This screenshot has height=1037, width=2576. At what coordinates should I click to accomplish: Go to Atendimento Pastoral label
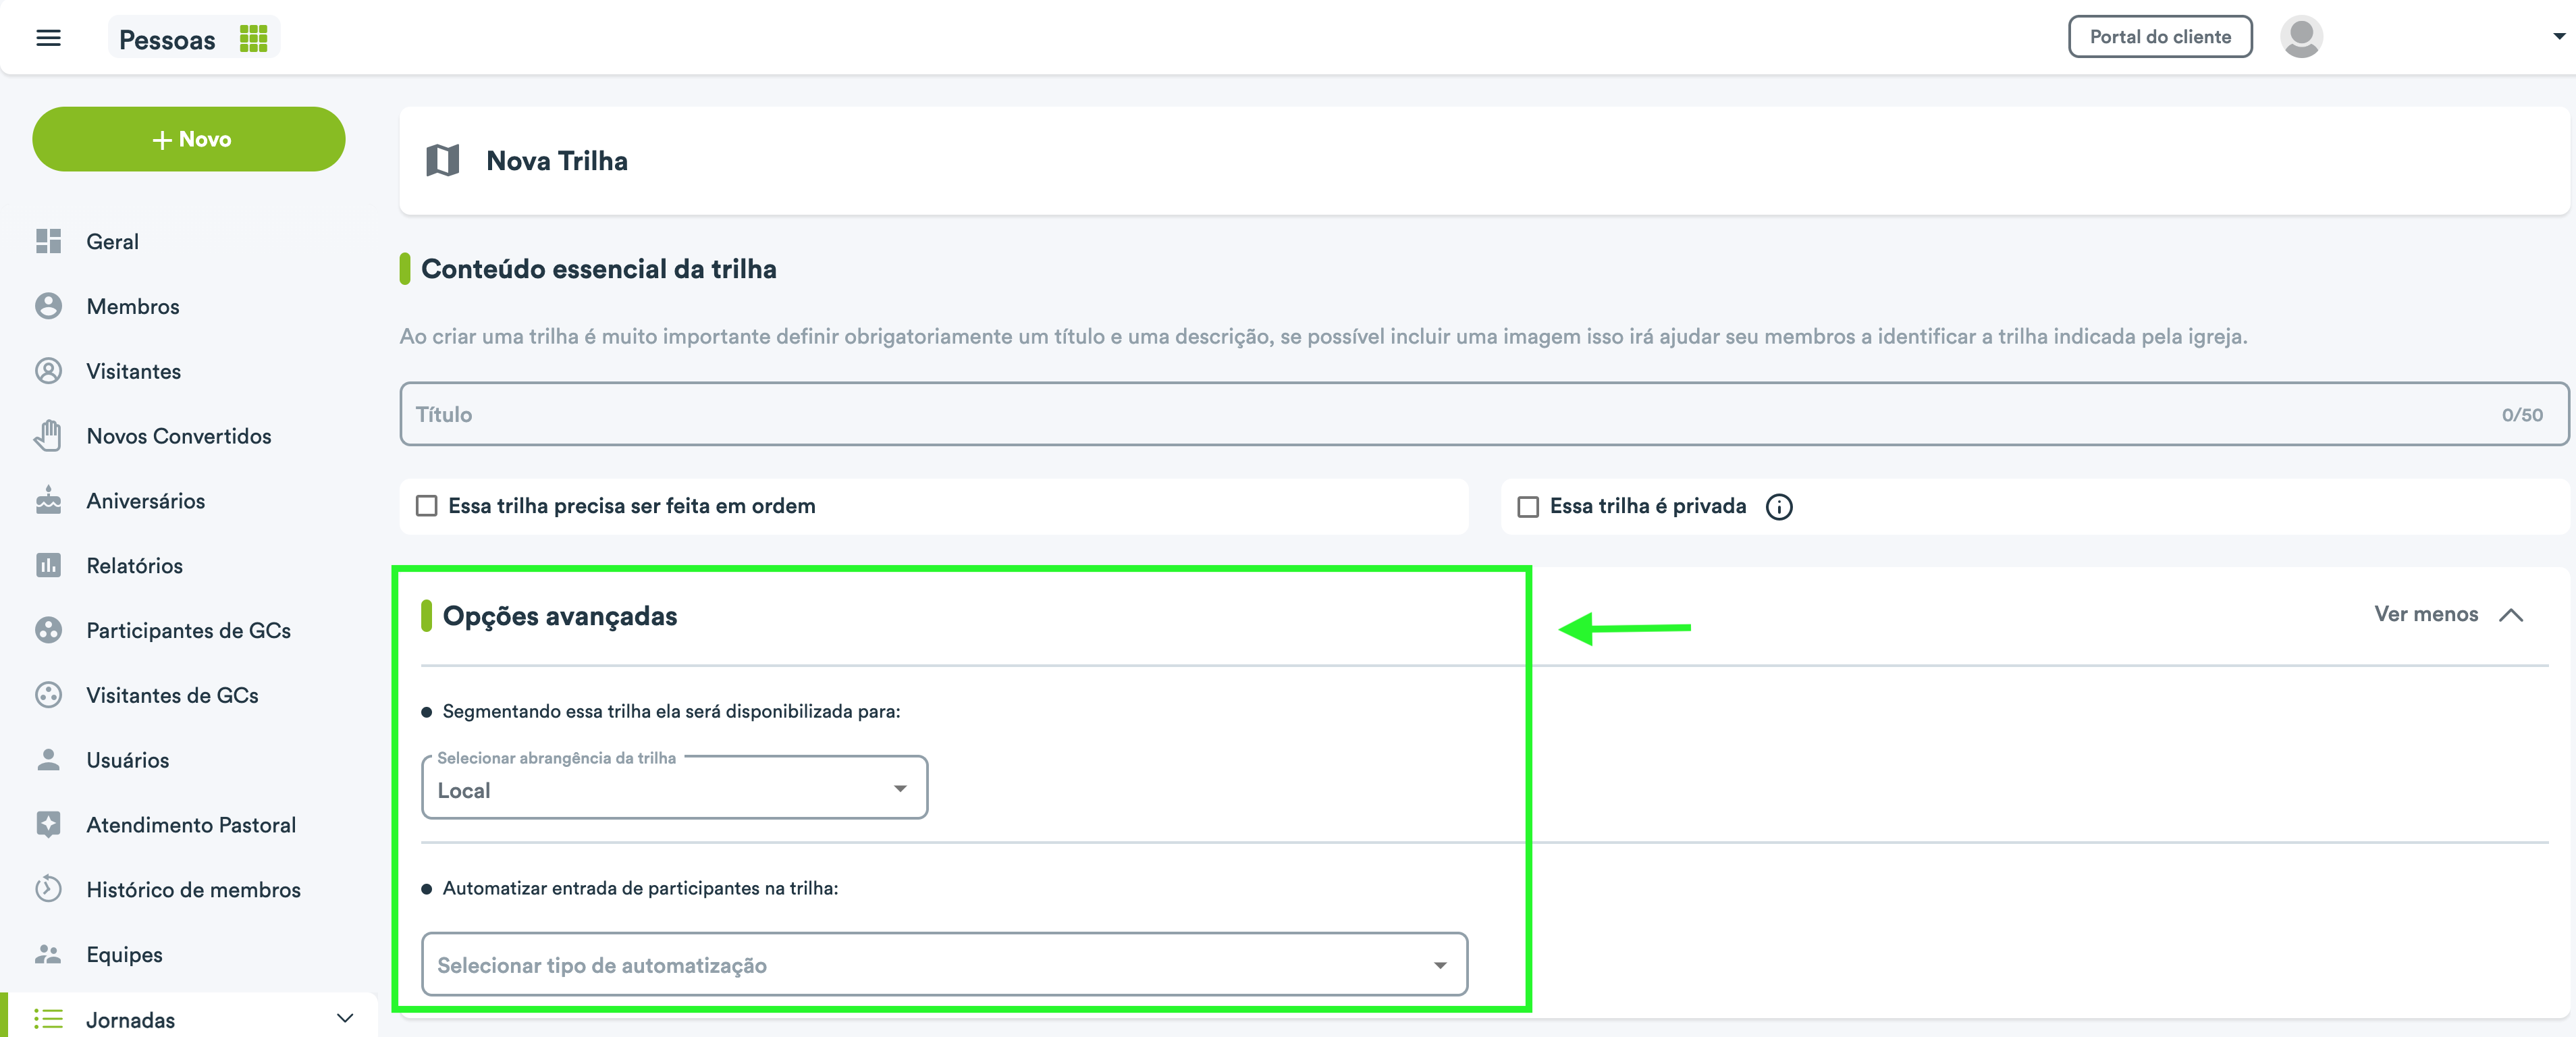191,825
